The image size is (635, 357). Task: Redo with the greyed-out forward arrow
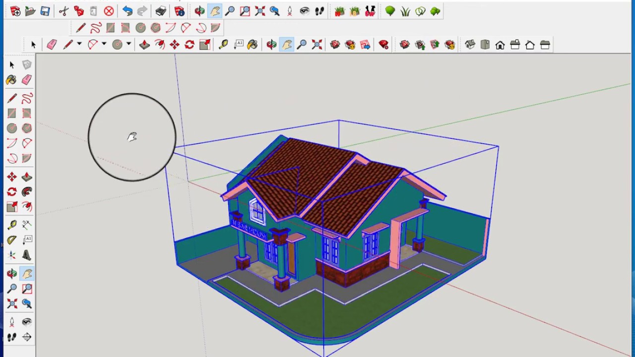142,11
